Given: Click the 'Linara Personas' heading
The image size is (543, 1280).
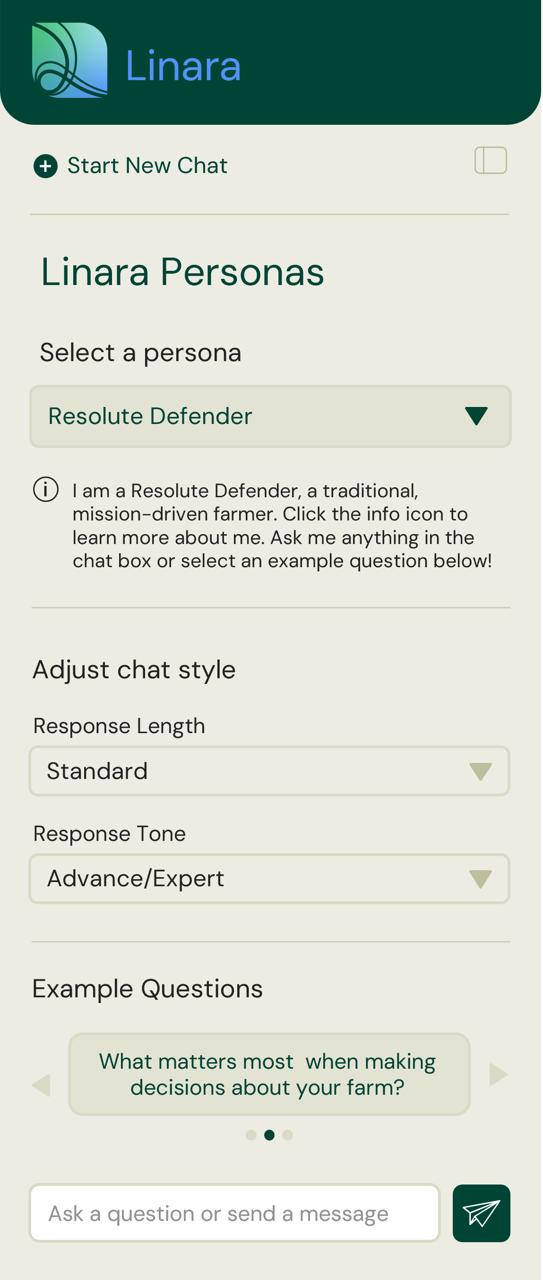Looking at the screenshot, I should click(182, 272).
